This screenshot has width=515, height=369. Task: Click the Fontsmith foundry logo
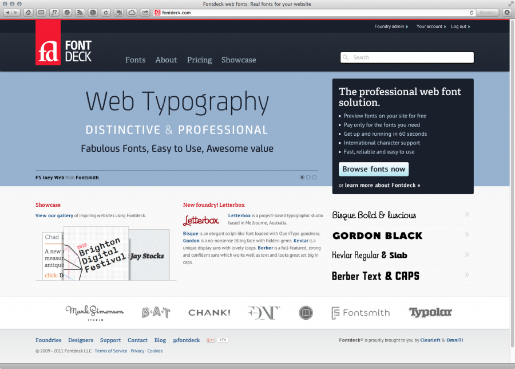[360, 312]
